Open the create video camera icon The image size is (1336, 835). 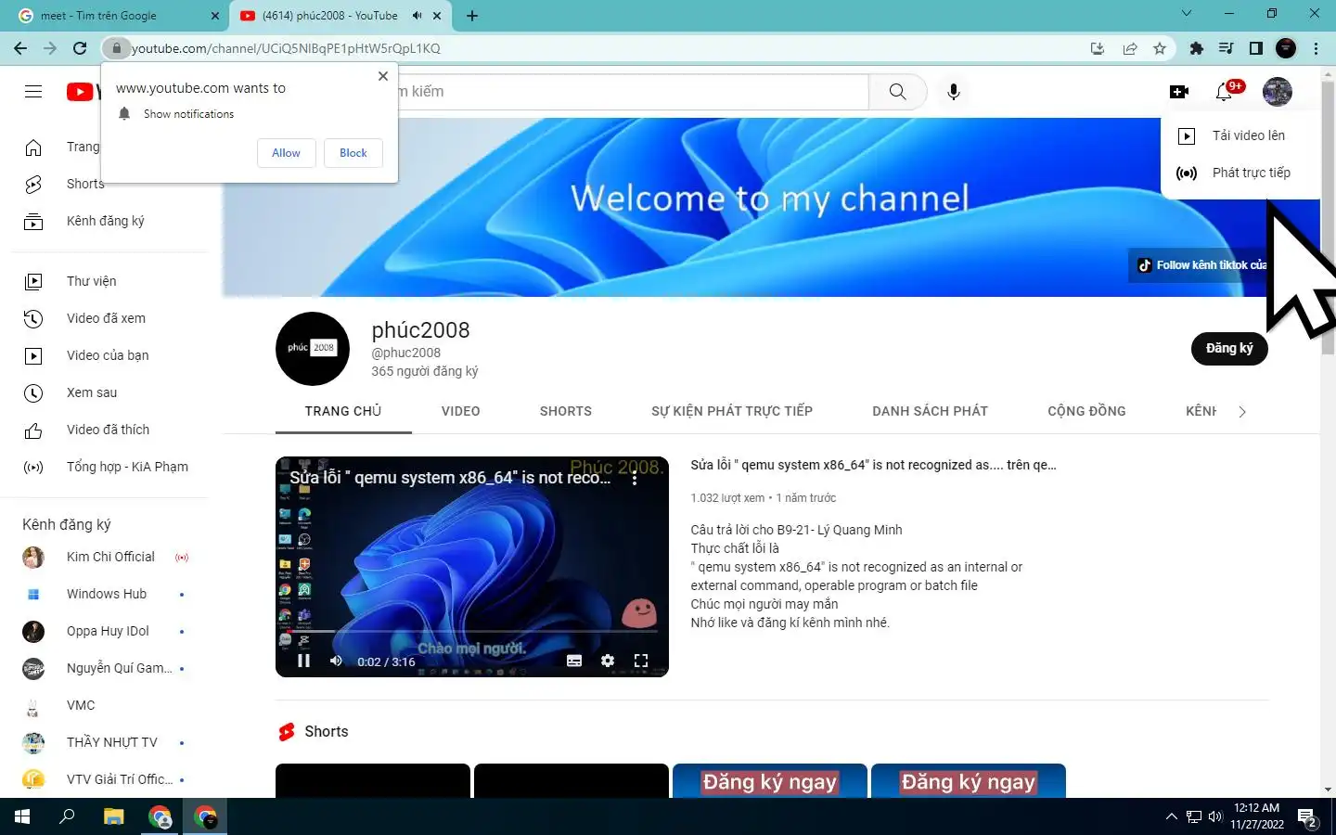tap(1179, 91)
